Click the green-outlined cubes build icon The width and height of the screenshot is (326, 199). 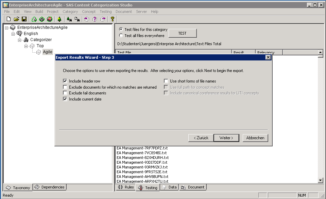click(42, 19)
